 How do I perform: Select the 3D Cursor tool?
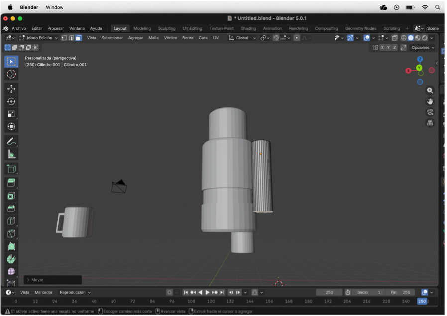[x=11, y=74]
